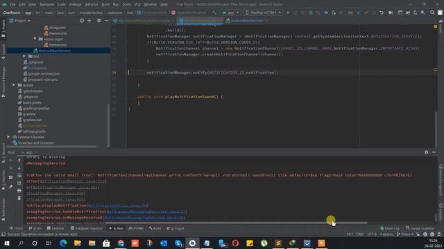Expand the test folder

pyautogui.click(x=24, y=56)
